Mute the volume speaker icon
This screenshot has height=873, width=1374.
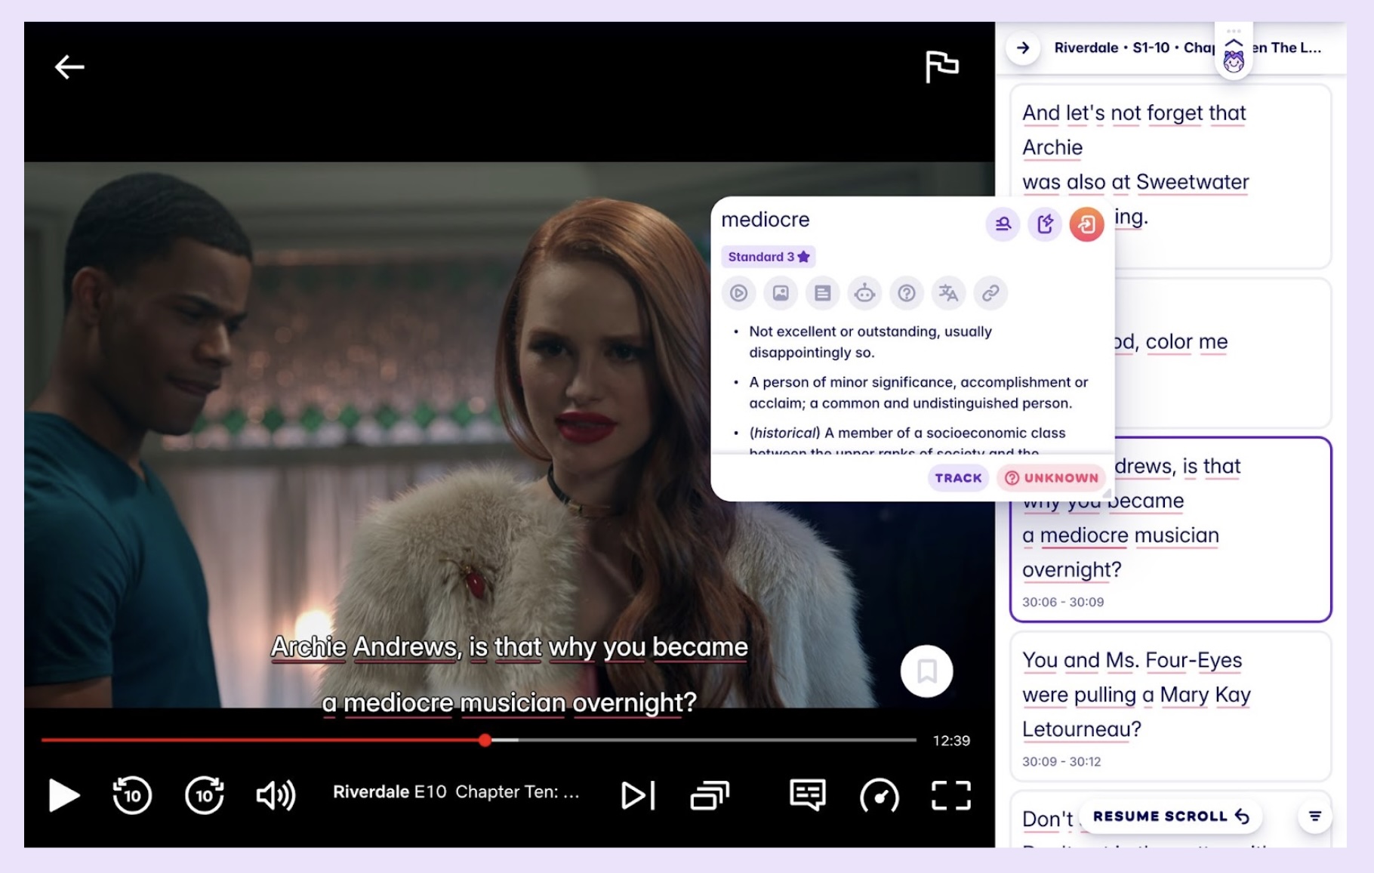pyautogui.click(x=276, y=795)
